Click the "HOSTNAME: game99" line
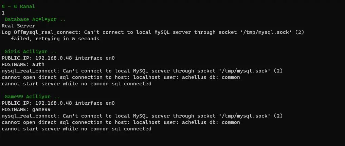Viewport: 345px width, 146px height. 26,109
